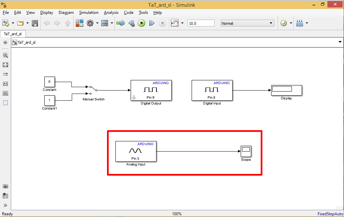The height and width of the screenshot is (217, 344).
Task: Open the File menu
Action: click(x=6, y=13)
